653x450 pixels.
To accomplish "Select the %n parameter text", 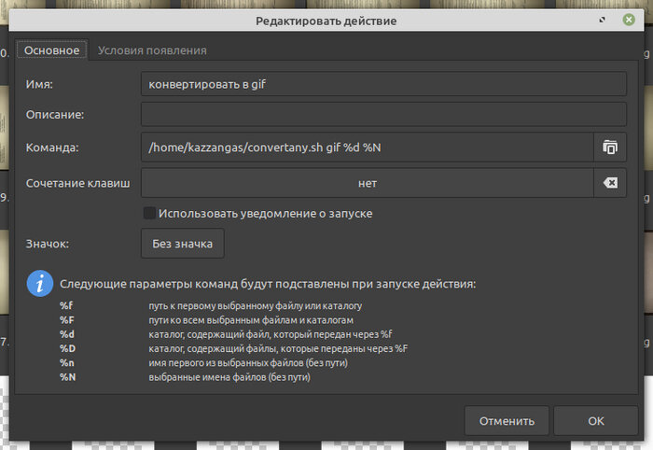I will pos(67,363).
